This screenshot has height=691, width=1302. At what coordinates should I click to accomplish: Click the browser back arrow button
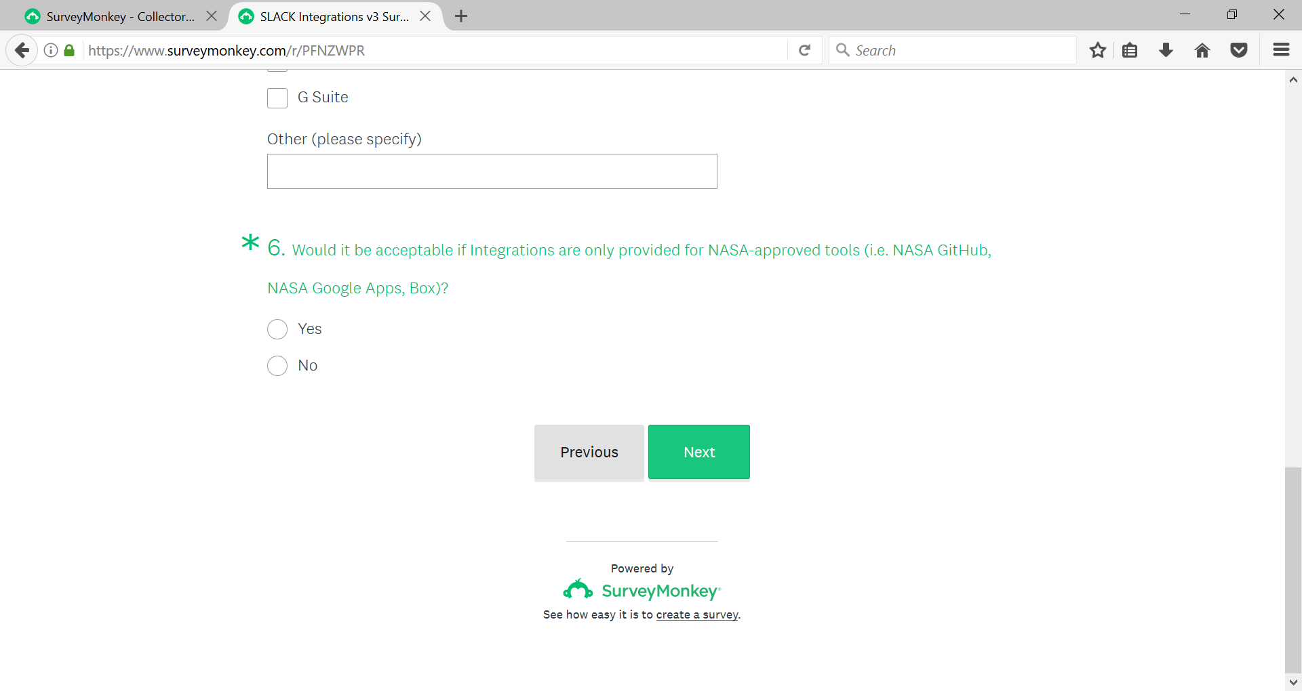coord(22,50)
